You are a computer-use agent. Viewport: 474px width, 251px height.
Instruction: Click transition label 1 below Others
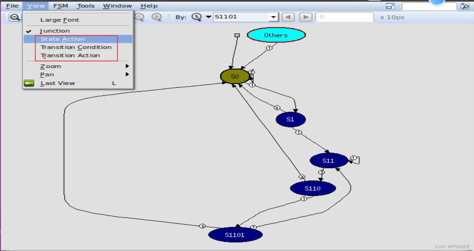[269, 48]
